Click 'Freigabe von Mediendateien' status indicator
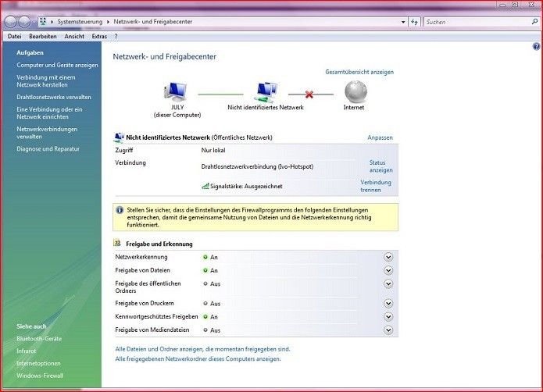The width and height of the screenshot is (543, 392). (x=205, y=330)
